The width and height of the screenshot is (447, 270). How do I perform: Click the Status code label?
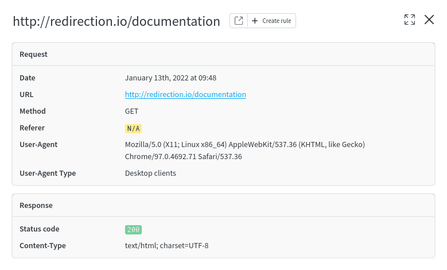click(40, 229)
